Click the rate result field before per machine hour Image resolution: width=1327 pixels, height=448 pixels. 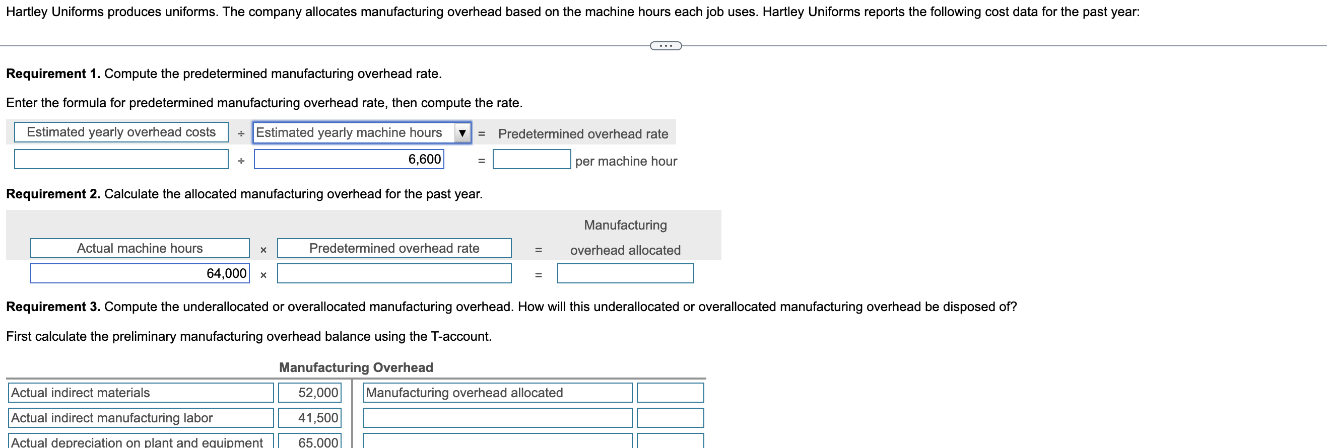532,159
